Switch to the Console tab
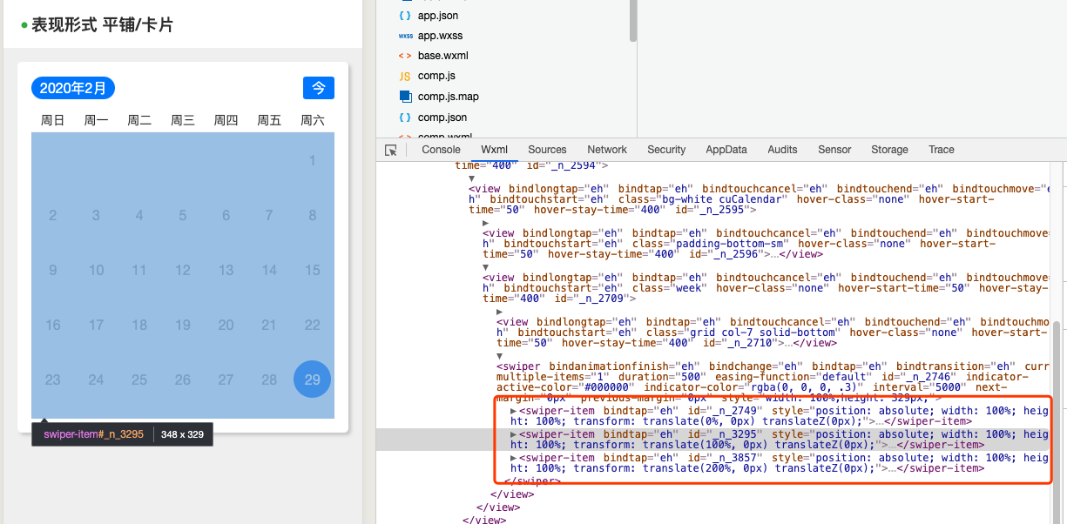Viewport: 1067px width, 524px height. [x=442, y=150]
